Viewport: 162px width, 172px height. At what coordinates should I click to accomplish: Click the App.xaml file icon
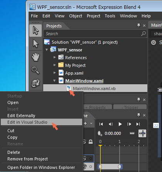click(61, 73)
